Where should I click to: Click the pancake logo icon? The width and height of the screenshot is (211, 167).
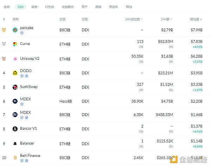pyautogui.click(x=15, y=30)
